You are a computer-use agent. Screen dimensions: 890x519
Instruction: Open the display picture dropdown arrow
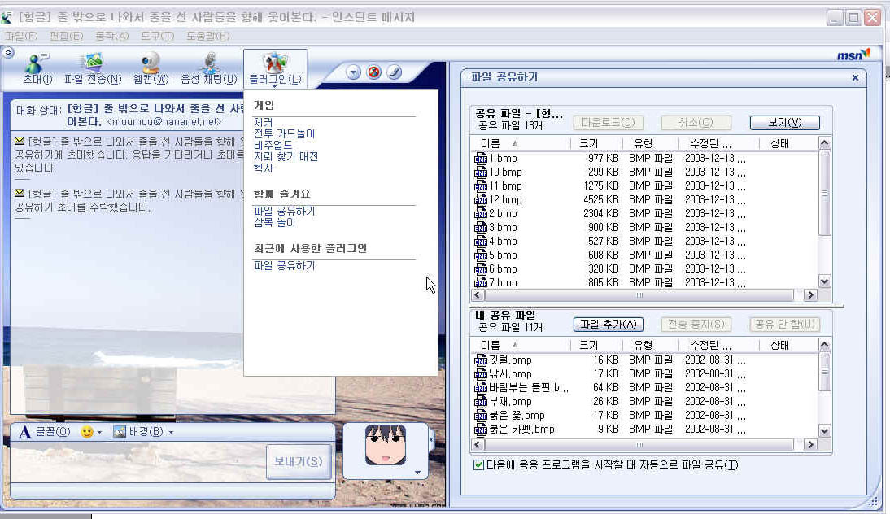pyautogui.click(x=417, y=472)
